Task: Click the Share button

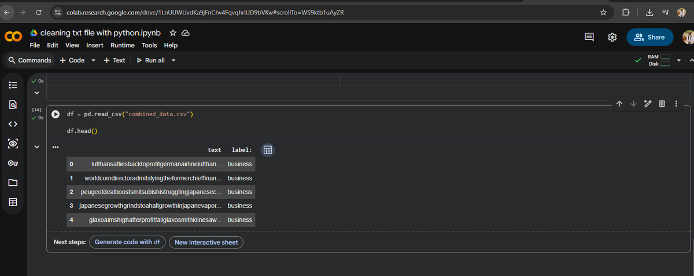Action: pos(649,37)
